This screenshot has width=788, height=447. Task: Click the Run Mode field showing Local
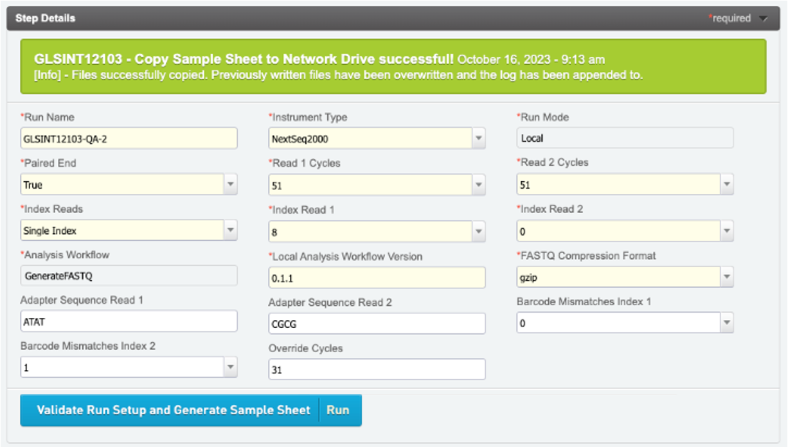(624, 138)
